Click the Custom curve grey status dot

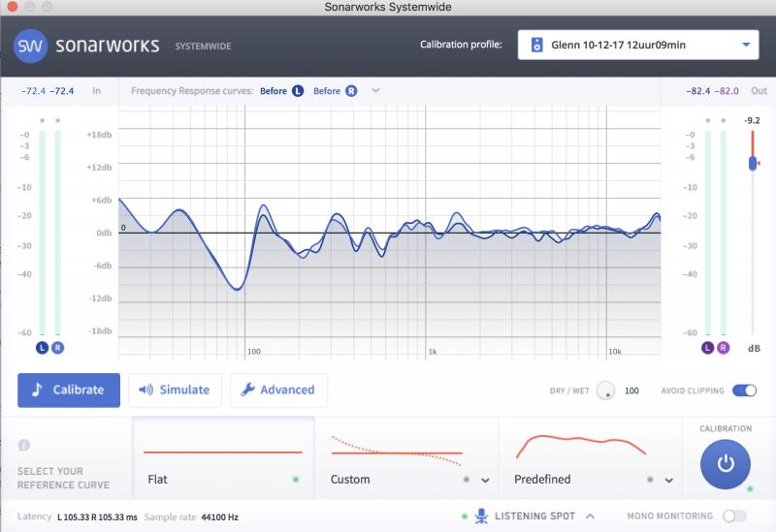coord(467,479)
